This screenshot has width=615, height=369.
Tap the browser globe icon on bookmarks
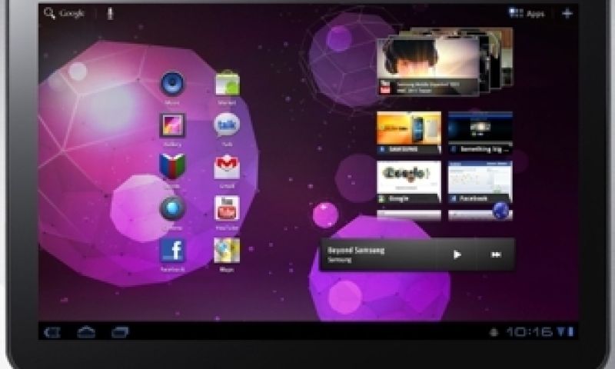point(501,211)
